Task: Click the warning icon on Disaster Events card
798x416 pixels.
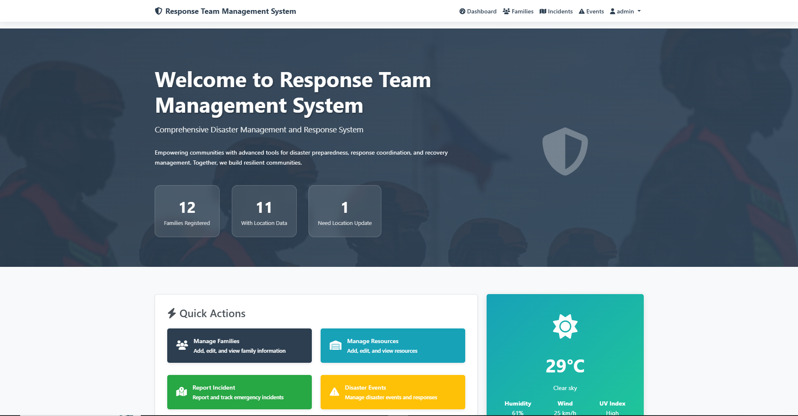Action: pyautogui.click(x=334, y=392)
